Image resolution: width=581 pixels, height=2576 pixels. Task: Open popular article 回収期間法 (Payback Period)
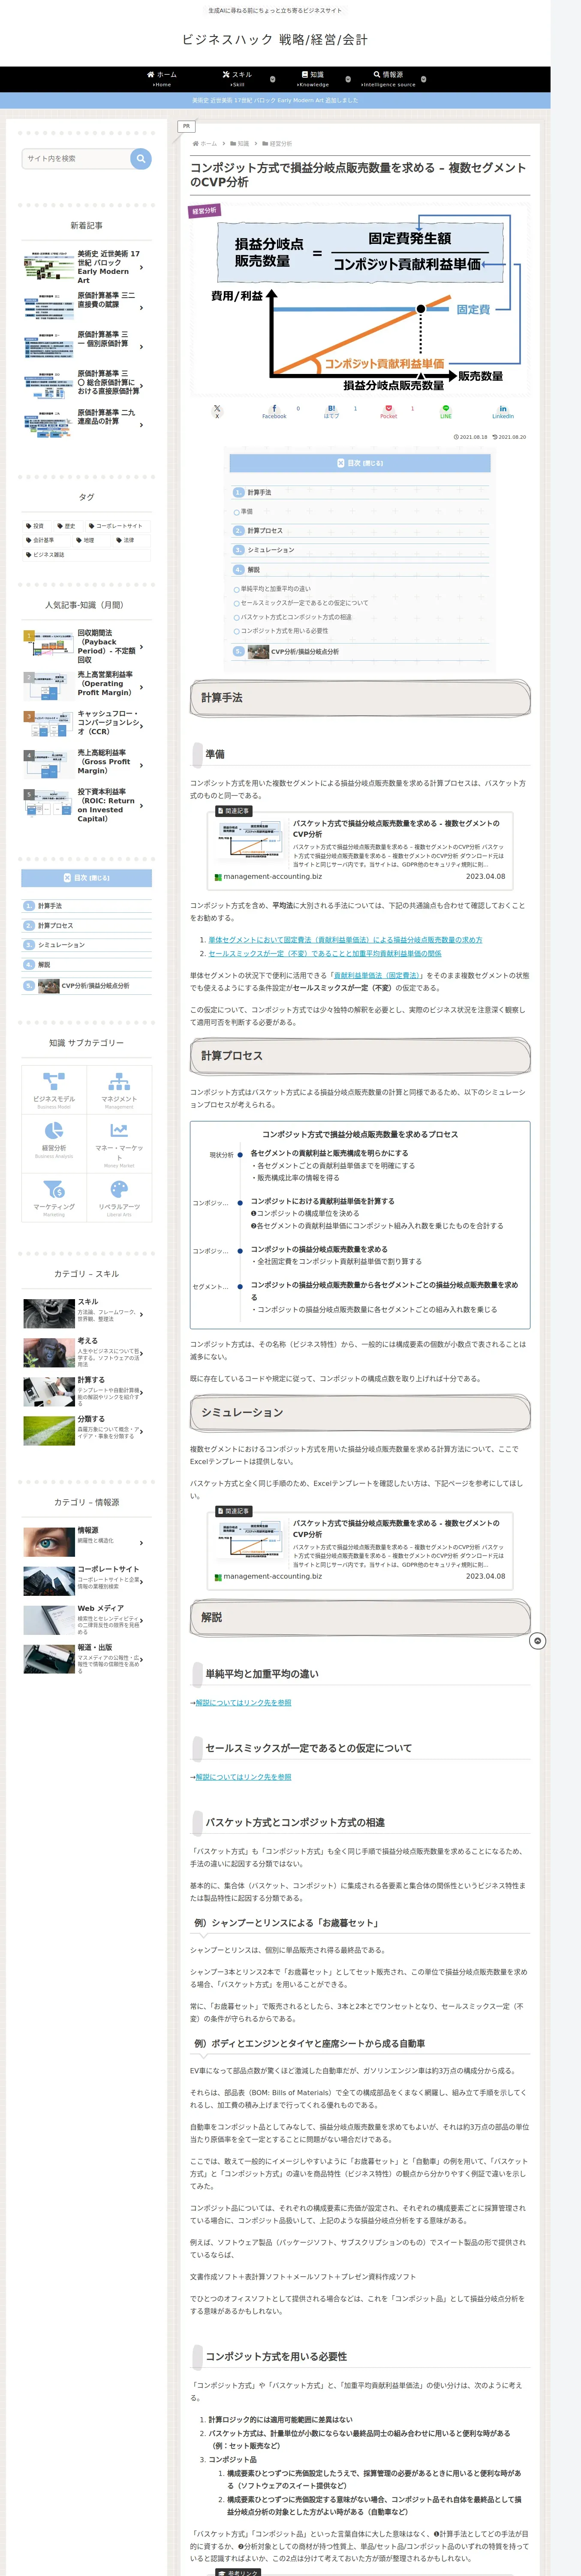point(87,646)
